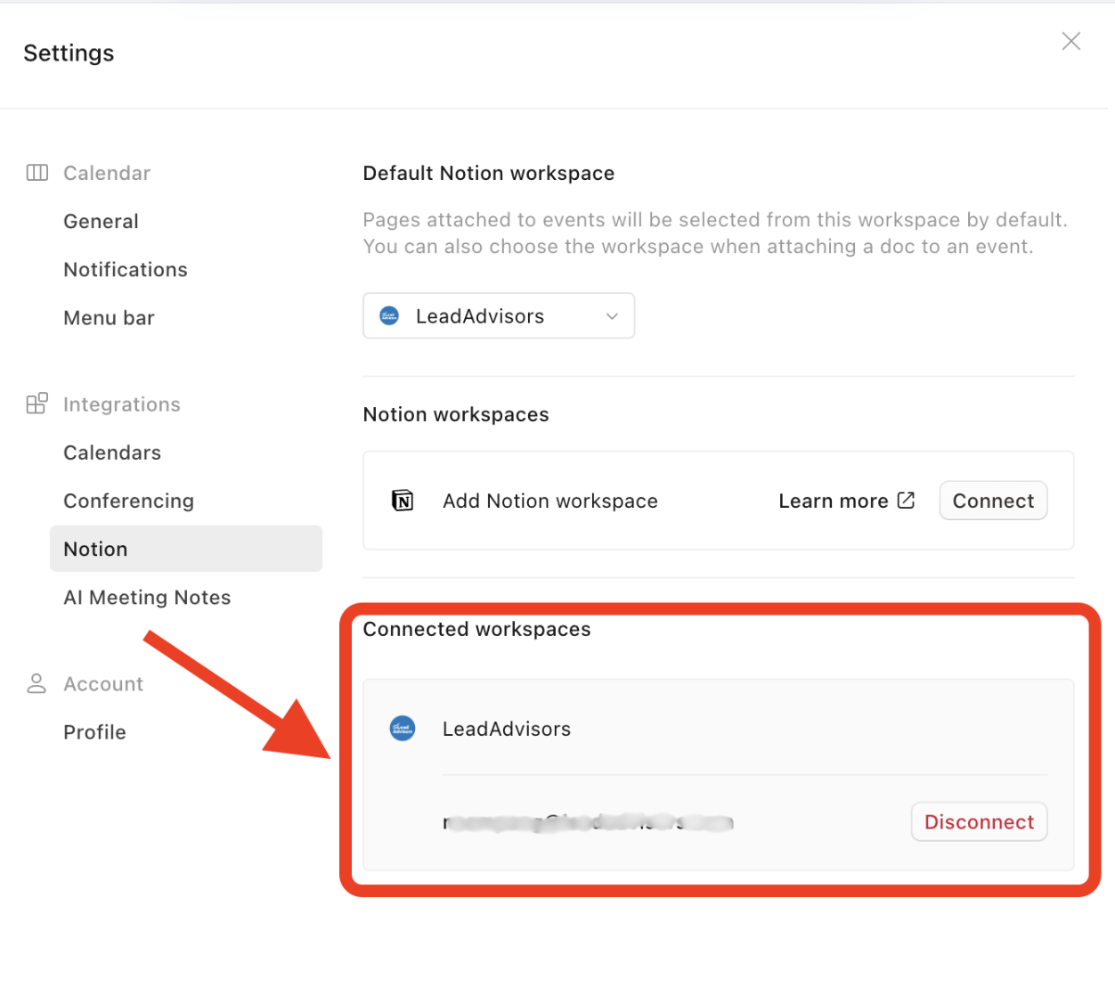Click the Settings title text
This screenshot has width=1115, height=987.
(x=69, y=53)
